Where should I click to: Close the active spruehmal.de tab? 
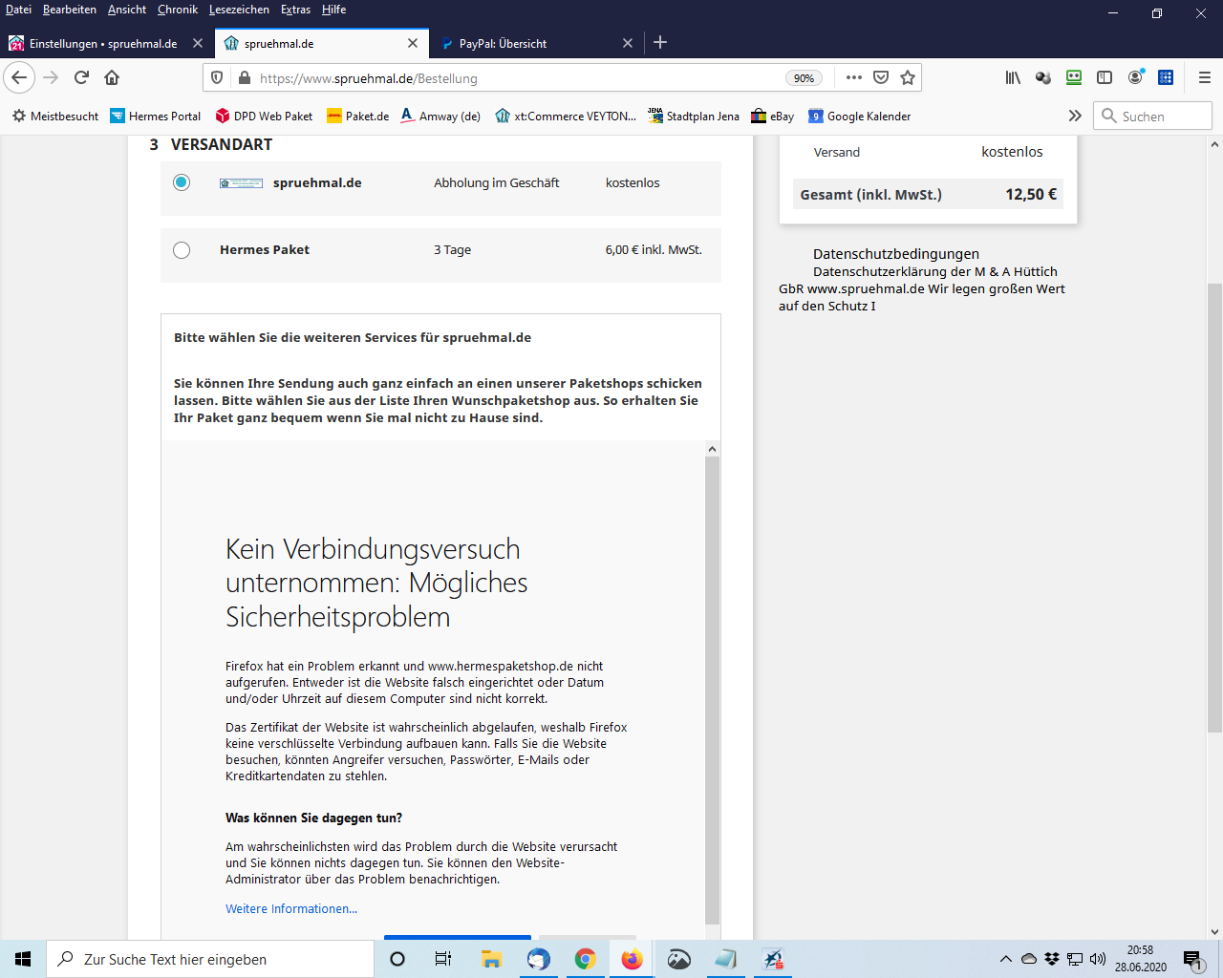tap(413, 43)
